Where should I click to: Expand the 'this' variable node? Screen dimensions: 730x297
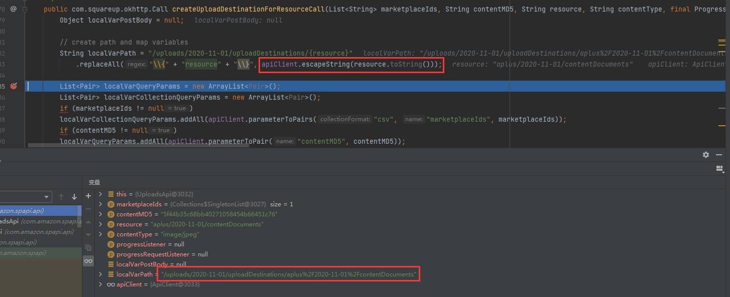[x=100, y=194]
